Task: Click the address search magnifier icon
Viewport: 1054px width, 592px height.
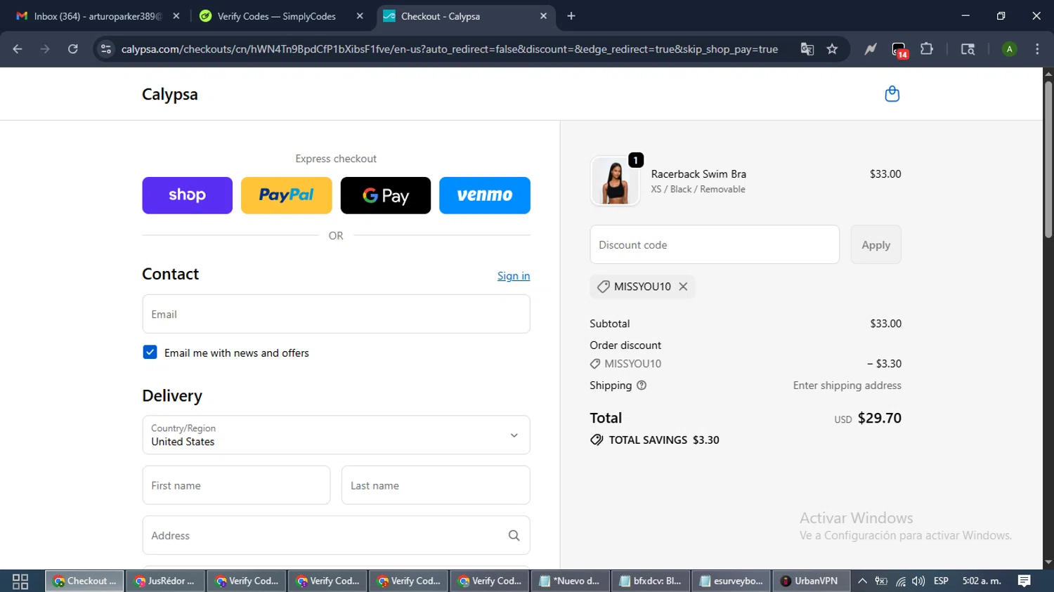Action: pos(514,536)
